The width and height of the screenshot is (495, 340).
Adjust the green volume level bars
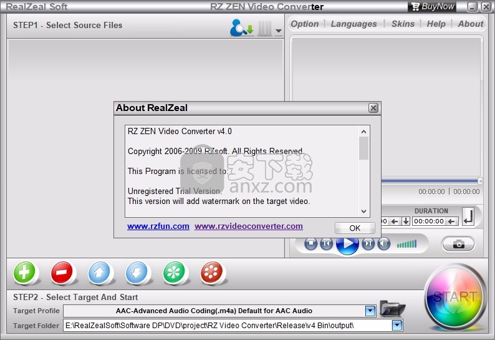point(406,244)
